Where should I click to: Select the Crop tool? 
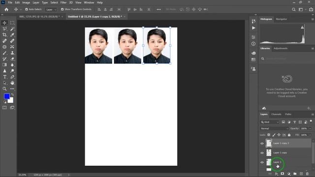pyautogui.click(x=4, y=35)
